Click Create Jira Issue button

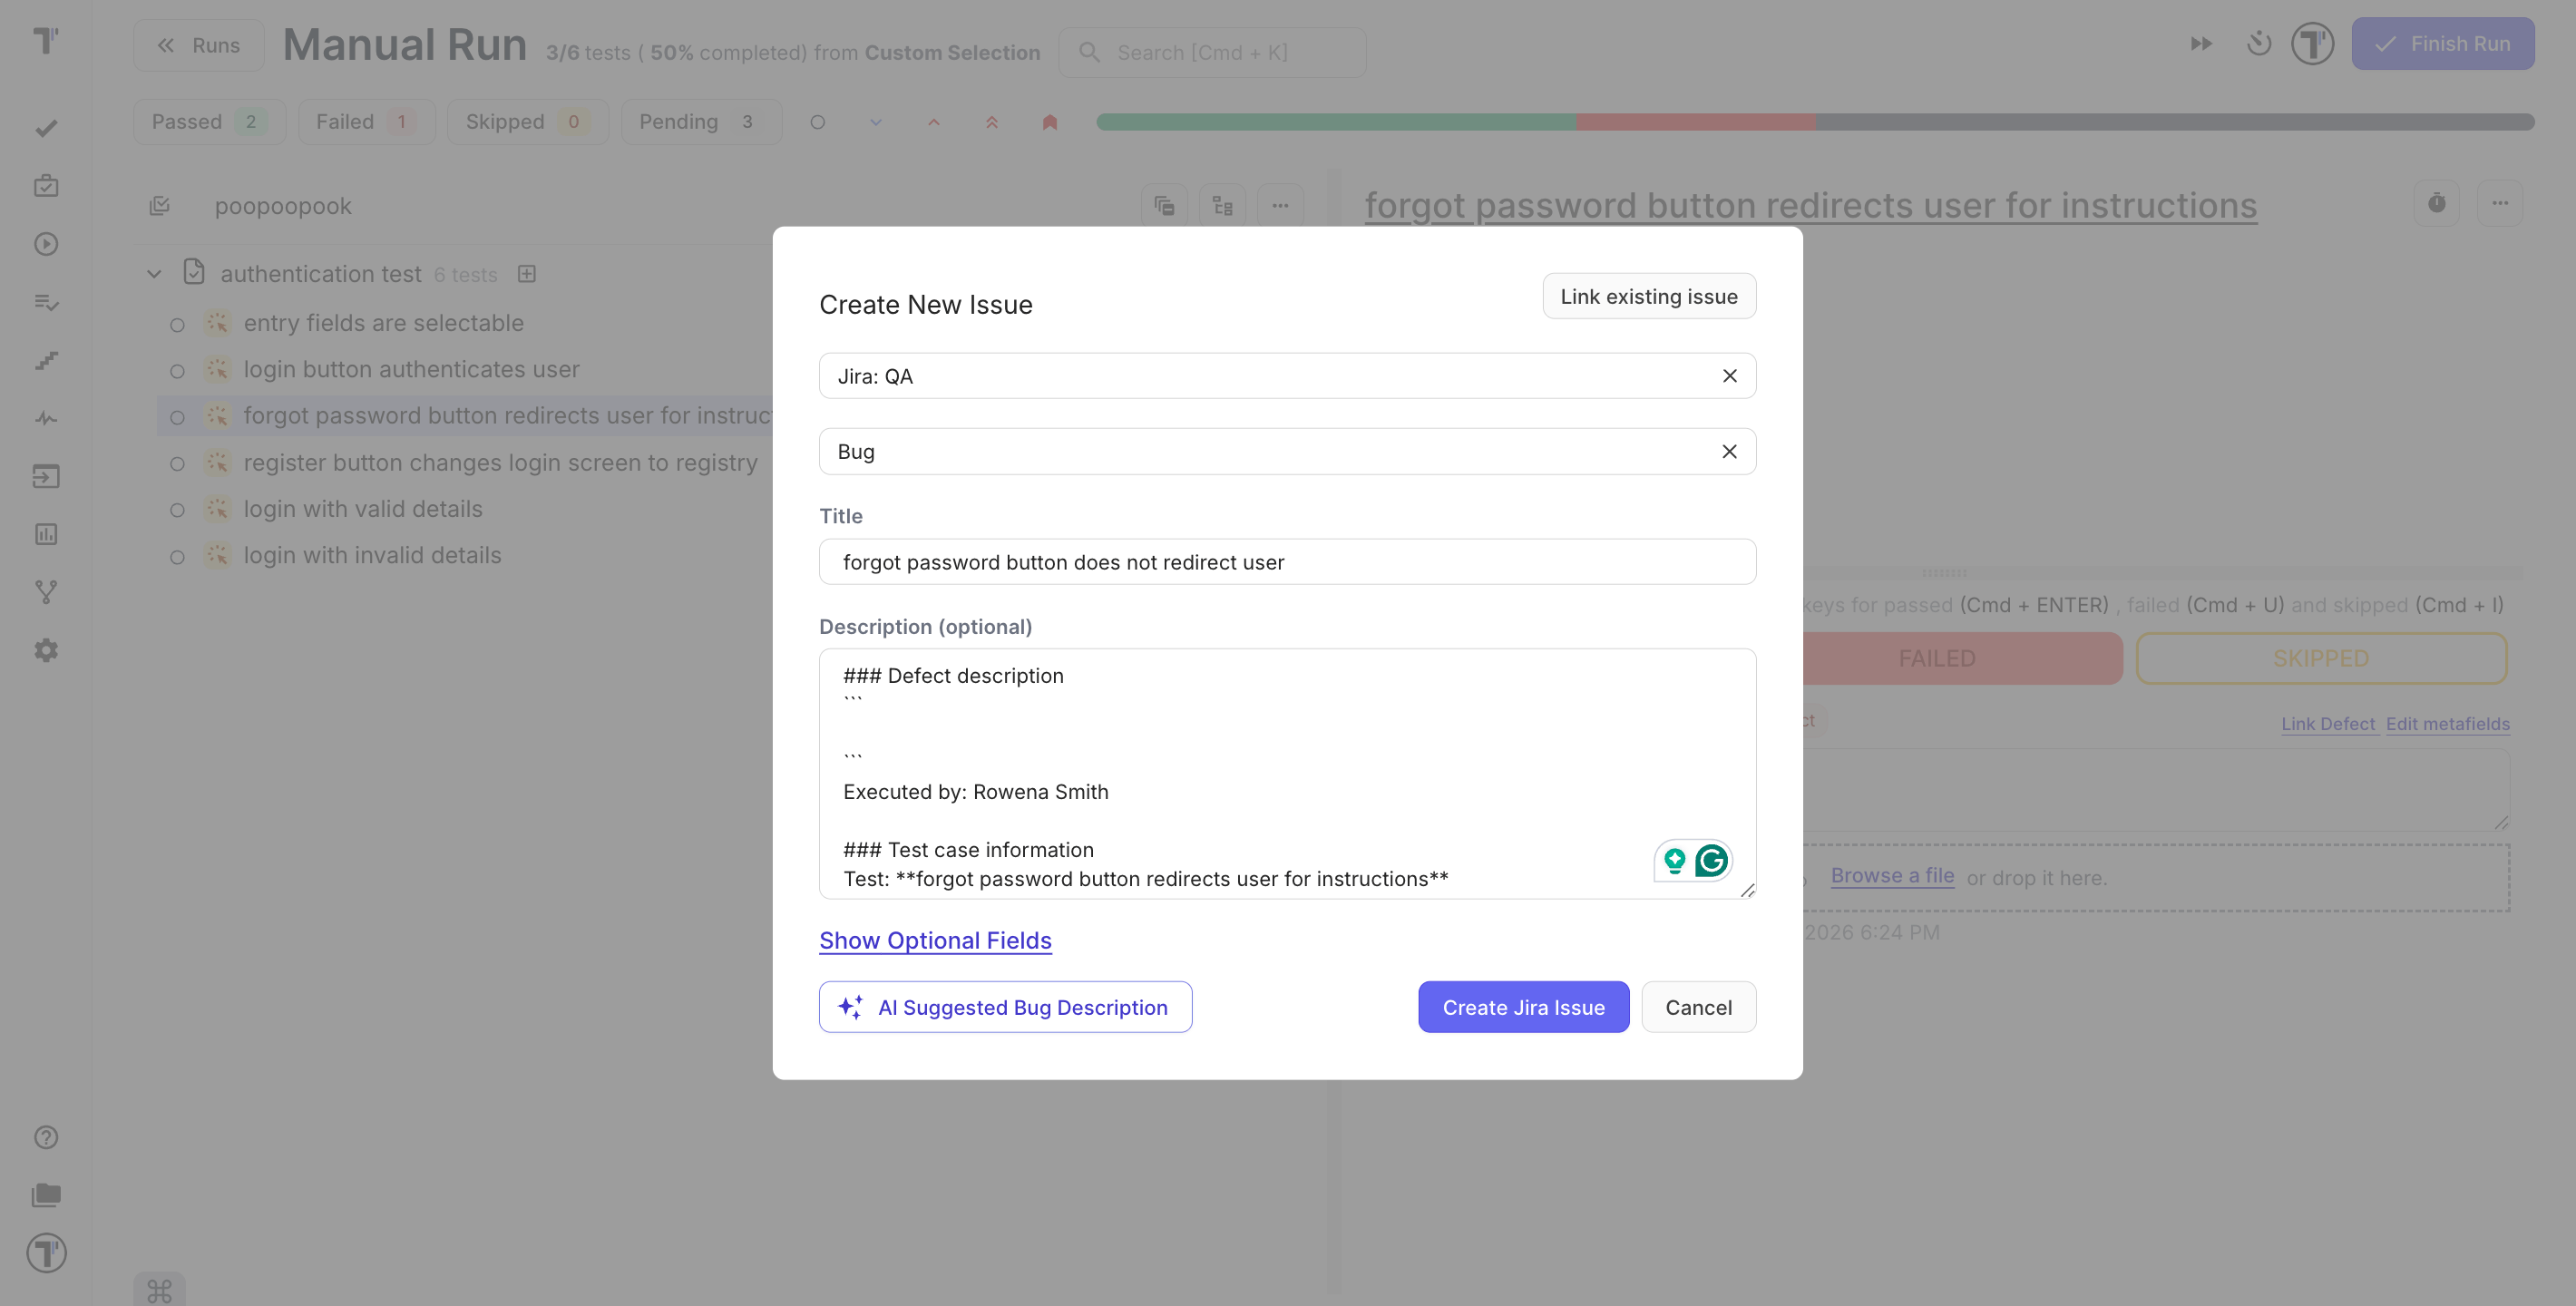[1523, 1007]
